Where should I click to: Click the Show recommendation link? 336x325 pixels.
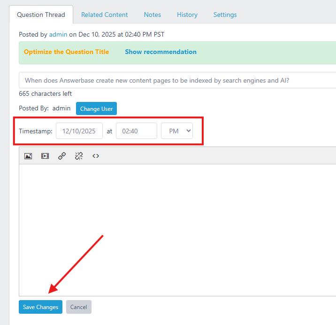(x=160, y=52)
